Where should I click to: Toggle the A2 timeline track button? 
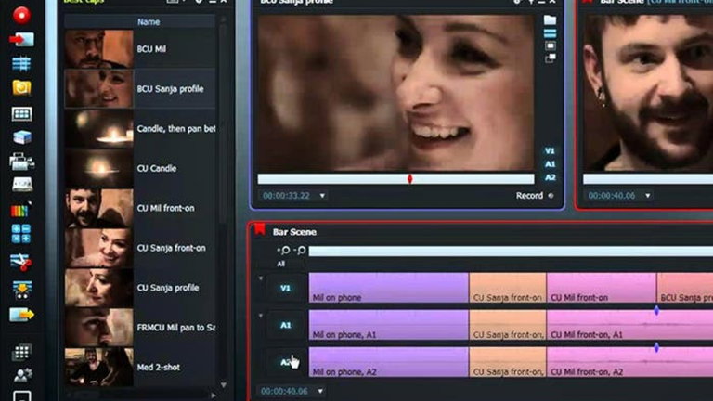coord(285,362)
